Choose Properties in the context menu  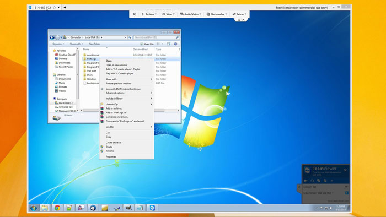[x=127, y=156]
